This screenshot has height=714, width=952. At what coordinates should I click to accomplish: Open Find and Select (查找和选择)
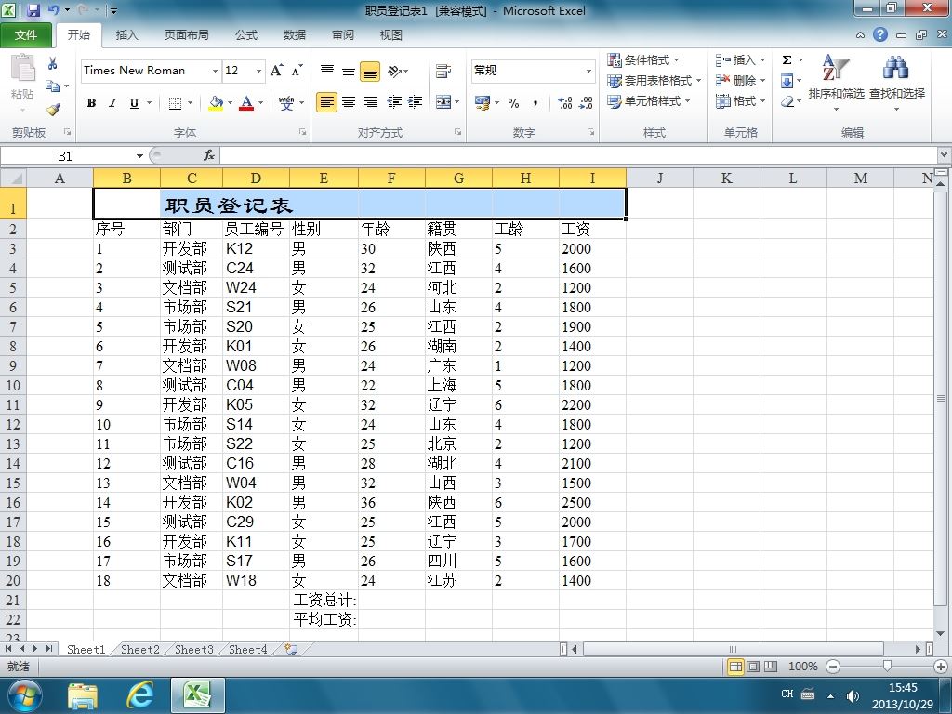point(897,82)
